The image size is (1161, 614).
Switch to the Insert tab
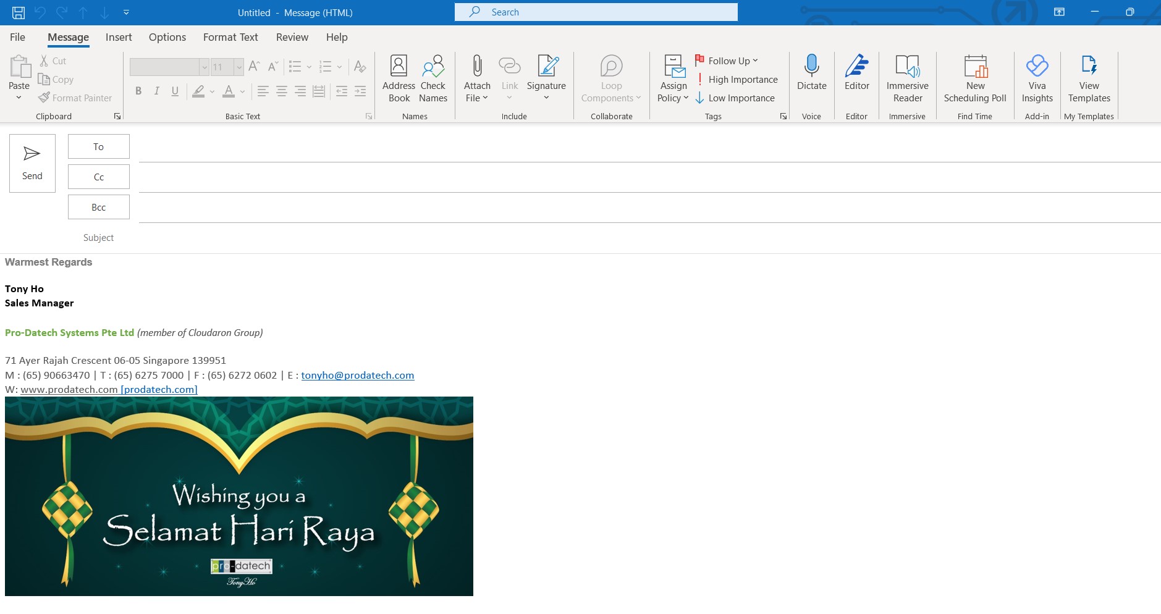click(x=119, y=37)
